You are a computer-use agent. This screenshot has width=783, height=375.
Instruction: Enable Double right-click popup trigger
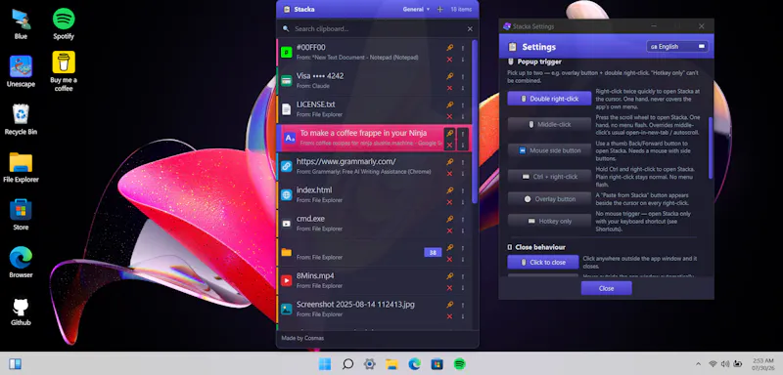pos(549,99)
